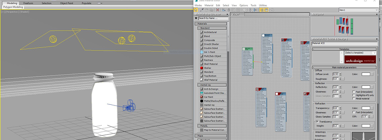Close the Material/Map Browser panel
Screen dimensions: 382x140
pos(227,14)
